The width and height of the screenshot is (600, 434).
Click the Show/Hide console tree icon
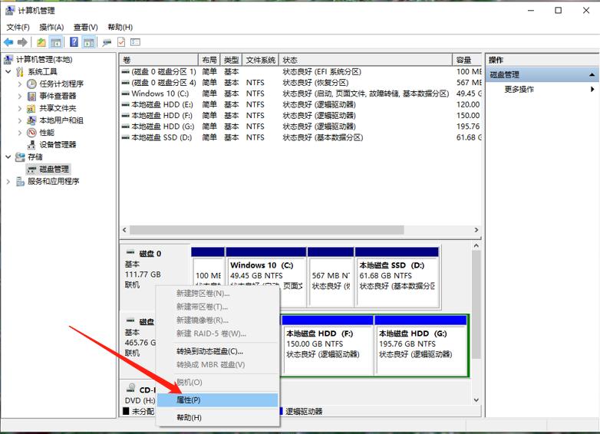56,42
